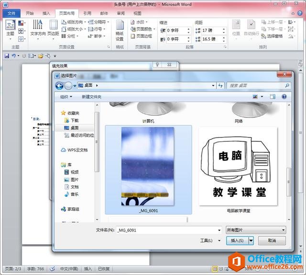Open the Tools (工具) dropdown
The image size is (306, 275).
coord(210,241)
